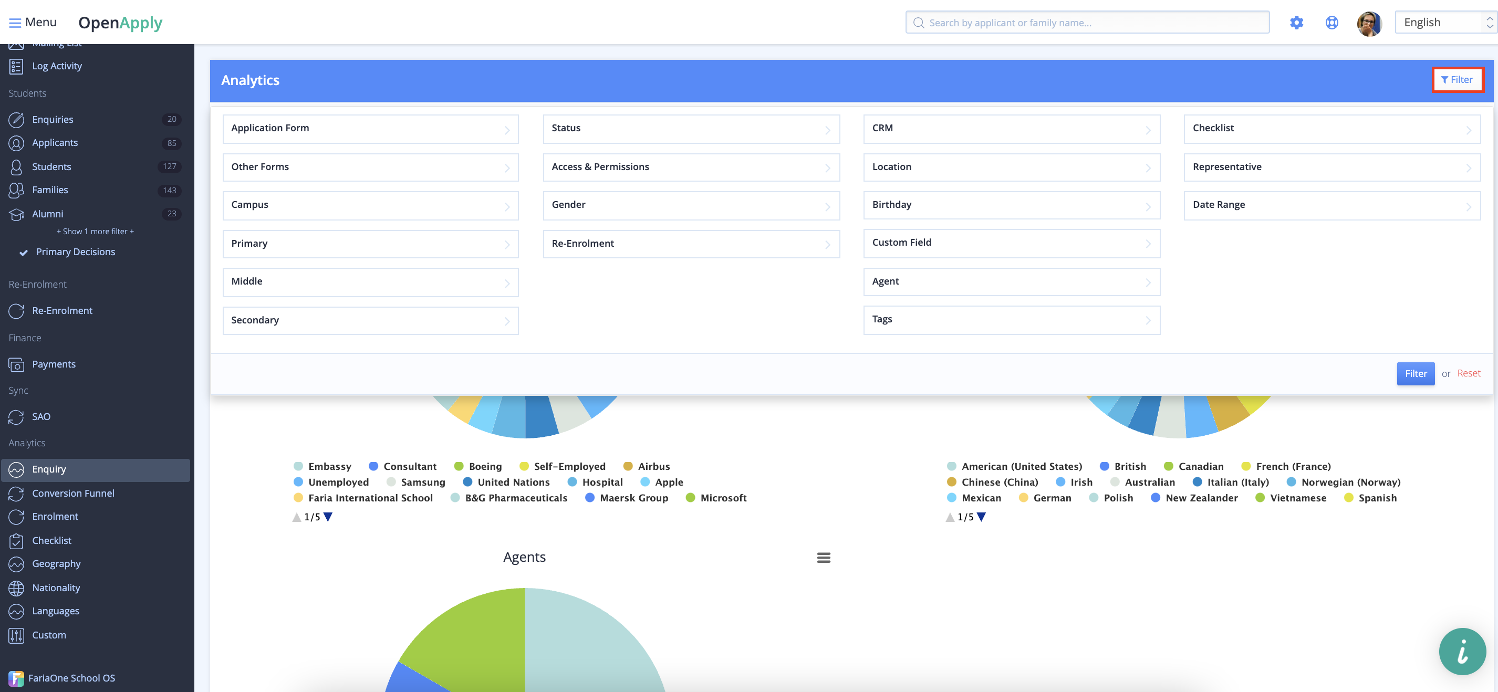1498x692 pixels.
Task: Open the English language dropdown
Action: click(1445, 23)
